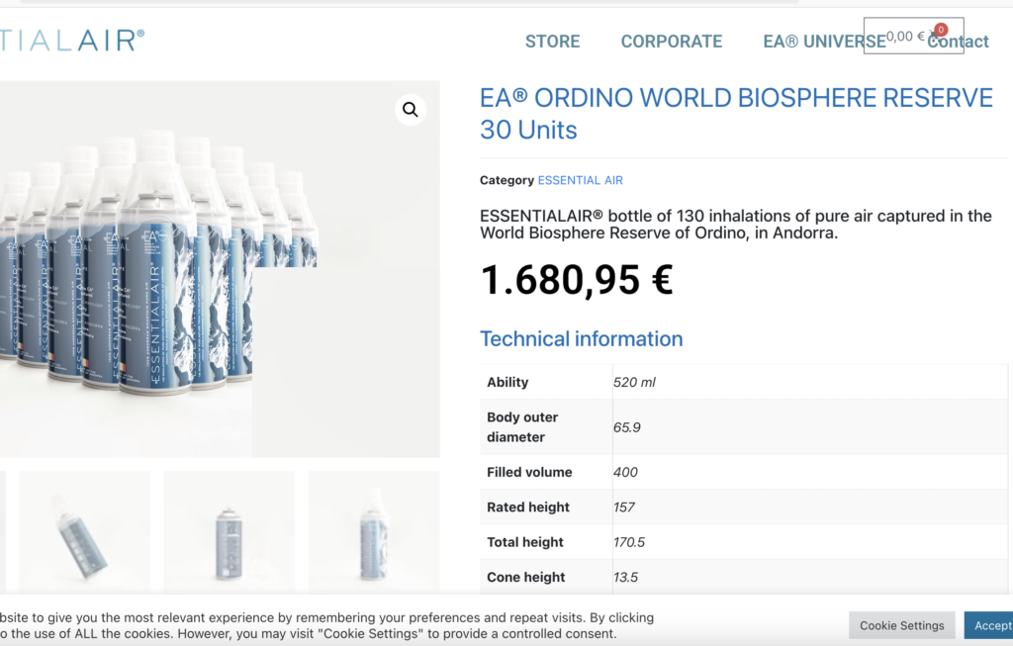Click the Cookie Settings button
Viewport: 1013px width, 646px height.
click(901, 624)
